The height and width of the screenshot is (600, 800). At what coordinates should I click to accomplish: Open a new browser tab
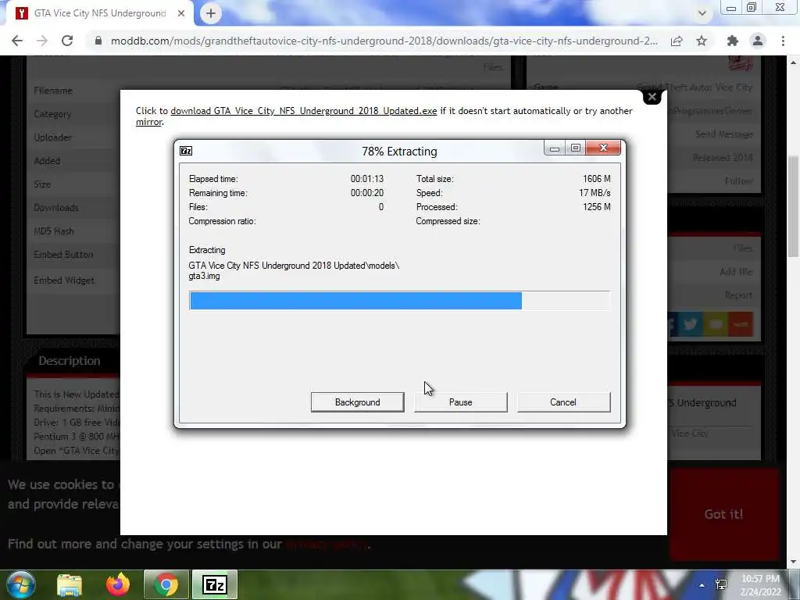(x=211, y=13)
